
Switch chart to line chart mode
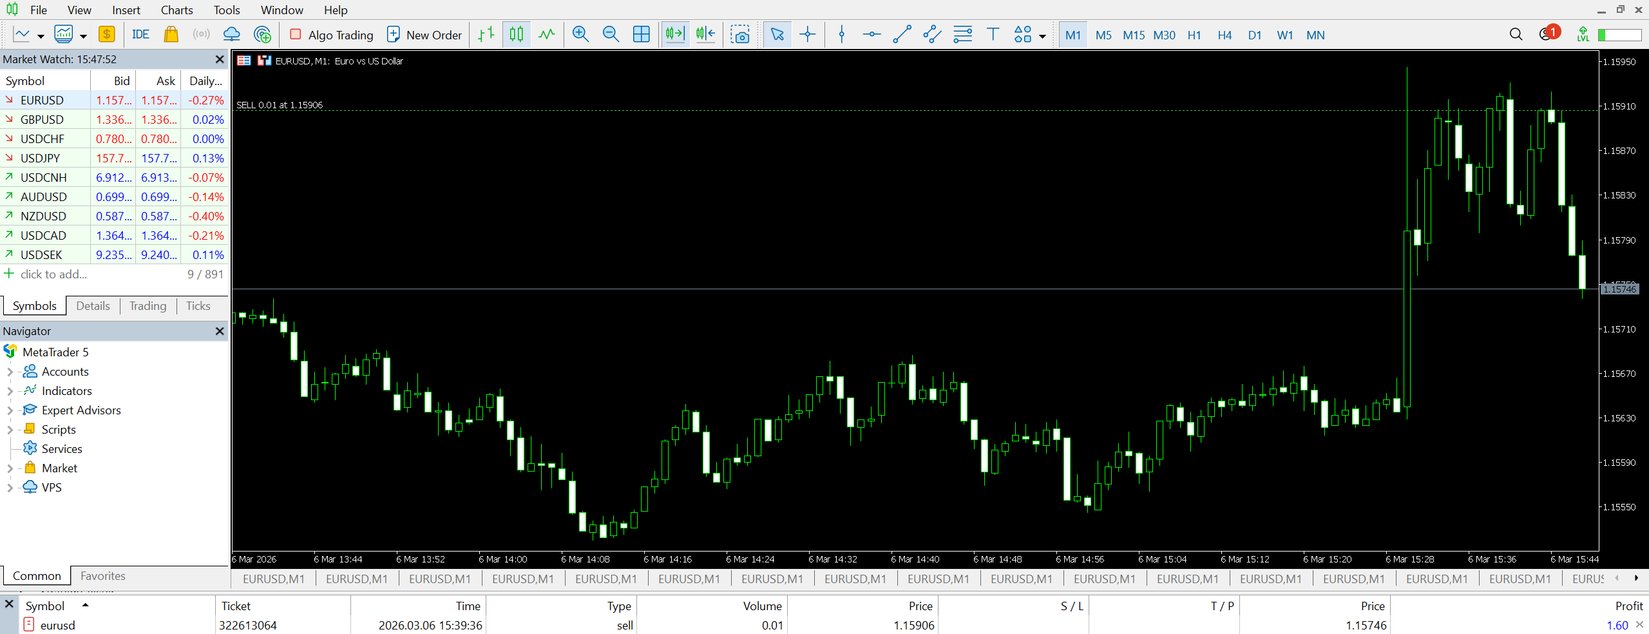[x=547, y=35]
